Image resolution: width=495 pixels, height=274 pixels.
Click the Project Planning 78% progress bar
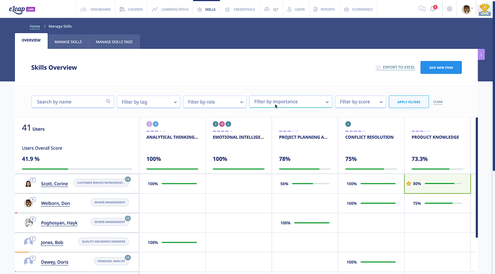point(305,169)
